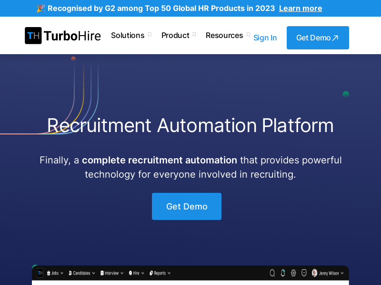
Task: Click the Jobs icon in app preview
Action: coord(49,273)
